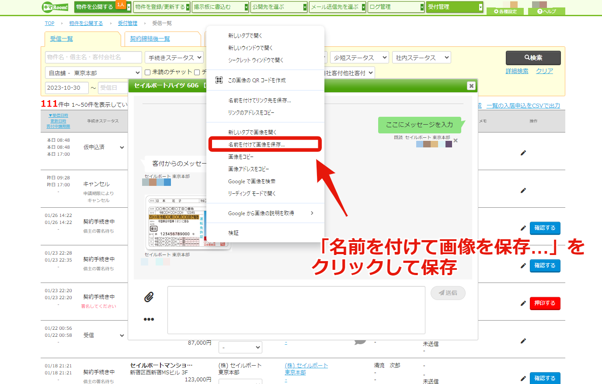This screenshot has width=602, height=384.
Task: Click クリア link to reset filters
Action: point(544,71)
